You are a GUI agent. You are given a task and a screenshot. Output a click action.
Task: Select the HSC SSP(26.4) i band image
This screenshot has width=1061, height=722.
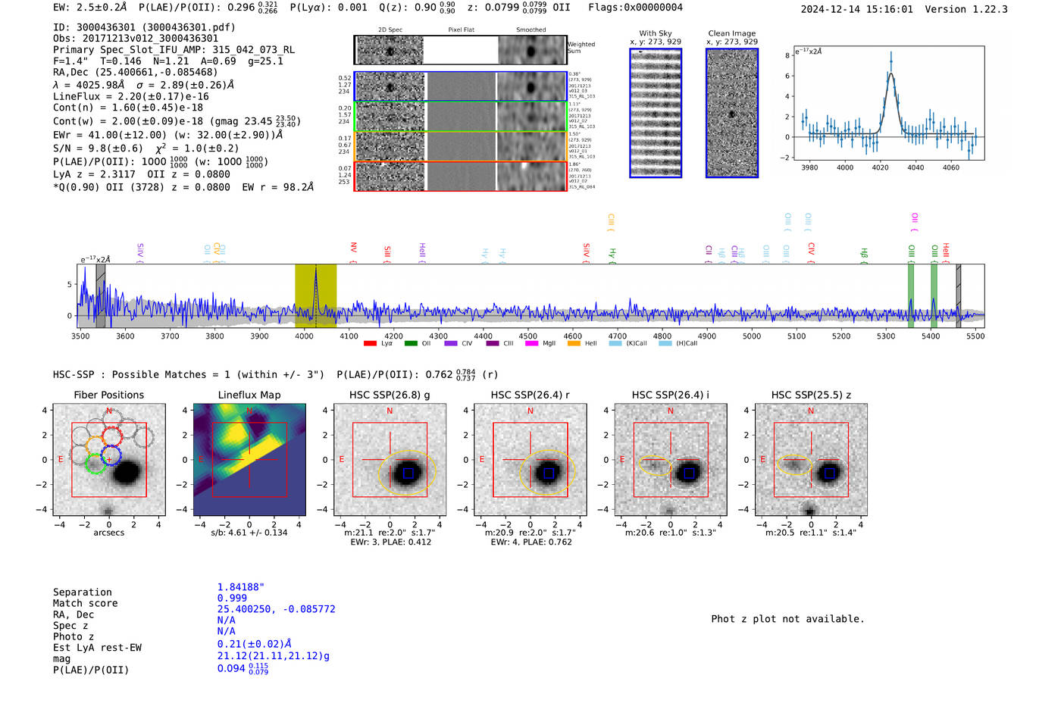click(671, 460)
